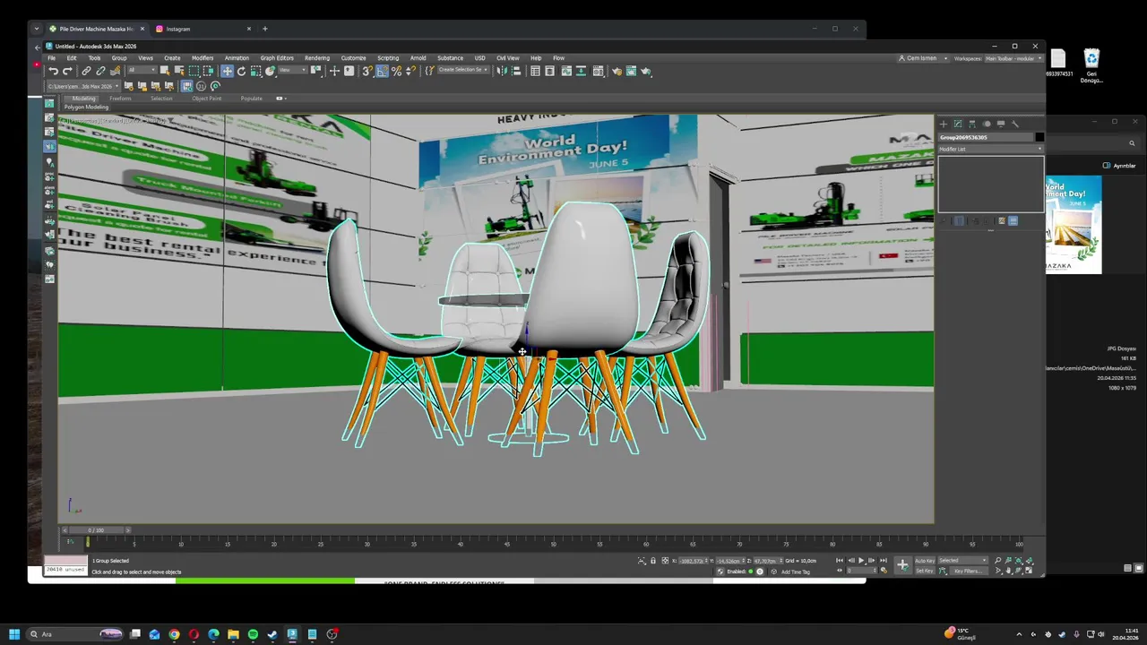Click the Mirror tool icon

click(x=502, y=71)
